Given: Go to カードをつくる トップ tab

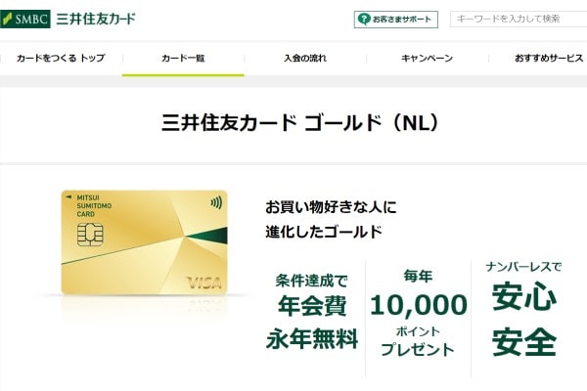Looking at the screenshot, I should [x=61, y=58].
